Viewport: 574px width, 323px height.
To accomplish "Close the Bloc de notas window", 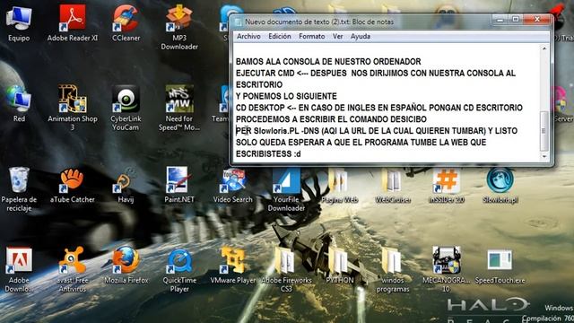I will click(x=537, y=20).
